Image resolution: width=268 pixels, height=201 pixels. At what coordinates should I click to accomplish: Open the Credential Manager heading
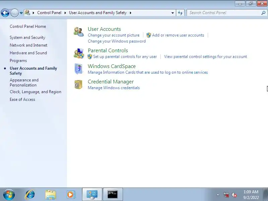coord(111,82)
